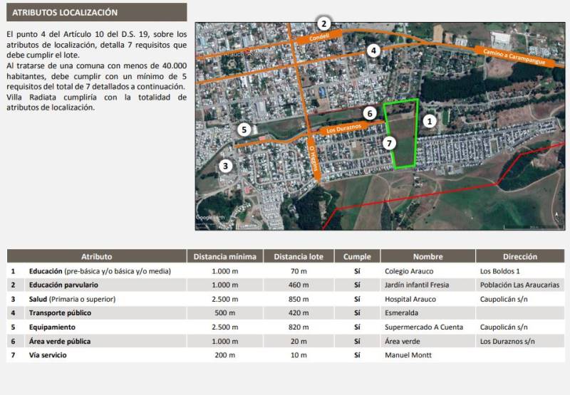Select the Educación parvulario row label
Screen dimensions: 570x395
63,285
